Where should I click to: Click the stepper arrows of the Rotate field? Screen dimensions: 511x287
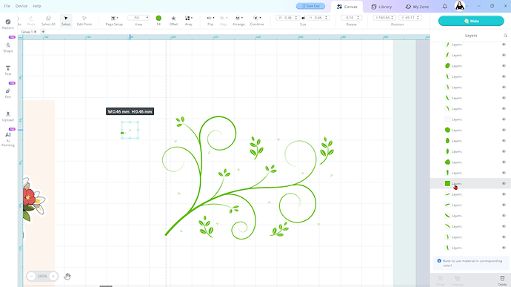point(358,18)
